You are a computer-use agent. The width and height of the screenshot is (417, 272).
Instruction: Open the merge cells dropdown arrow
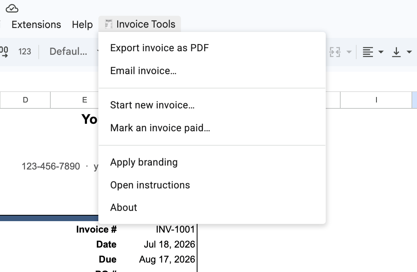click(349, 52)
